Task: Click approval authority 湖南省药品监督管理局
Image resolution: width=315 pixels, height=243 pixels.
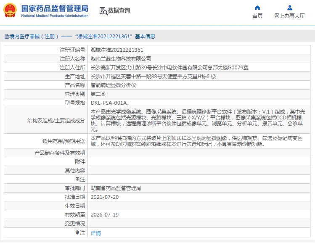Action: click(116, 188)
